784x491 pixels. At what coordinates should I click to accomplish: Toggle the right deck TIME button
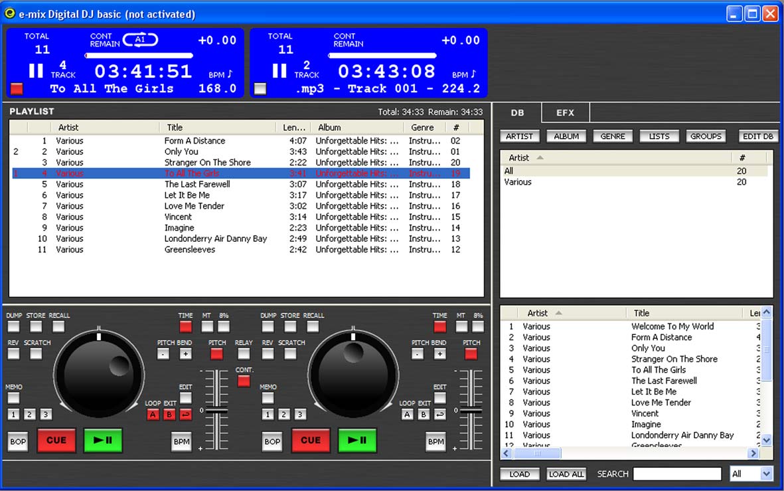tap(440, 327)
